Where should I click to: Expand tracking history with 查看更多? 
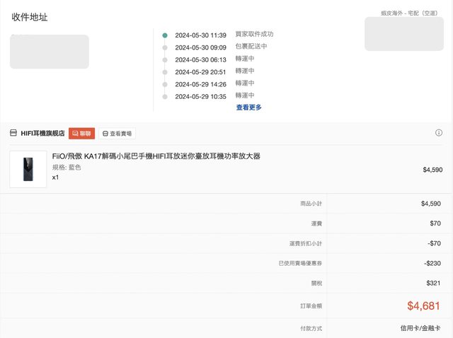click(248, 107)
